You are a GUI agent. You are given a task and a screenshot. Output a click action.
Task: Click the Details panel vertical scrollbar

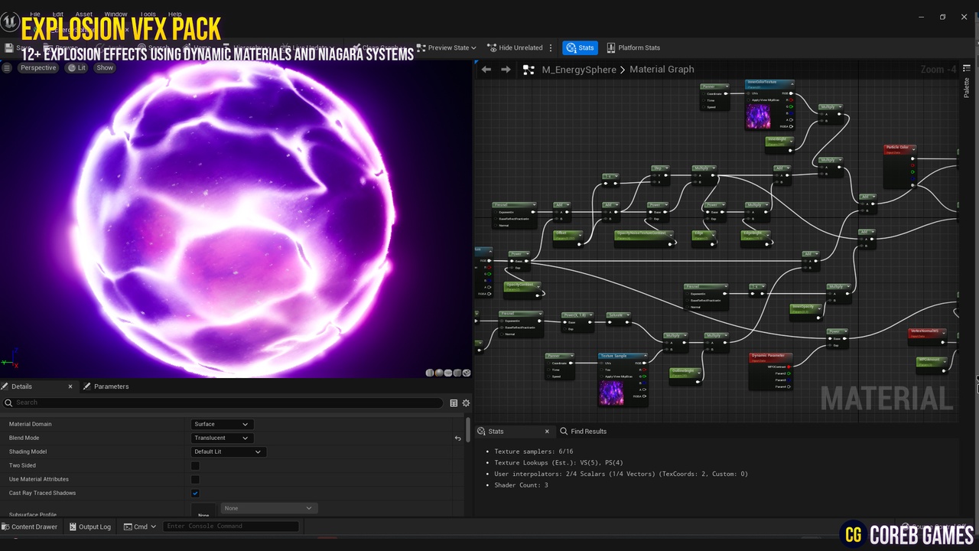pos(467,429)
